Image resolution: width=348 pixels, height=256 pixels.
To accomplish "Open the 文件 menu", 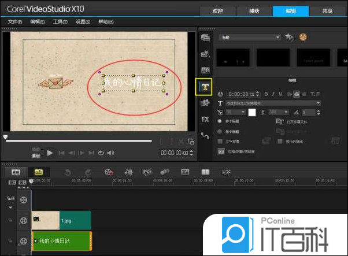I will (x=15, y=21).
